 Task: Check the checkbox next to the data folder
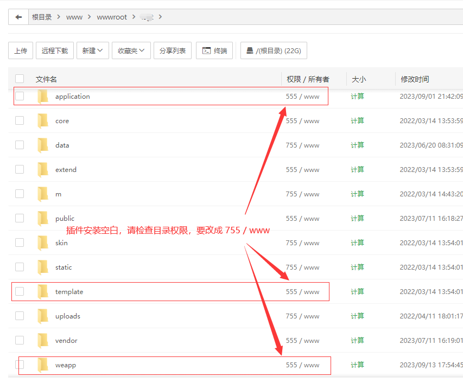(x=20, y=145)
